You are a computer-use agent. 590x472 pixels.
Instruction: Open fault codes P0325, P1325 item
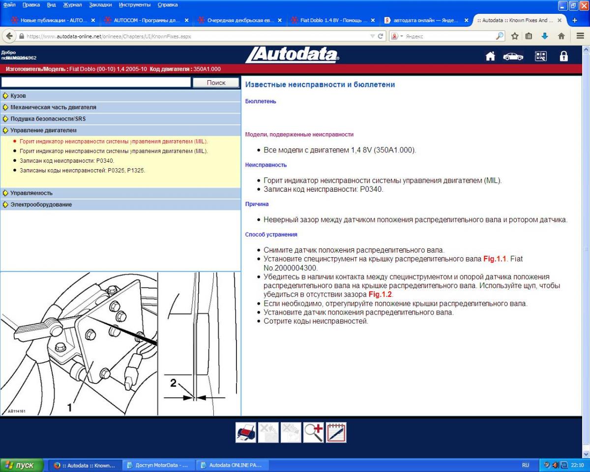click(82, 171)
